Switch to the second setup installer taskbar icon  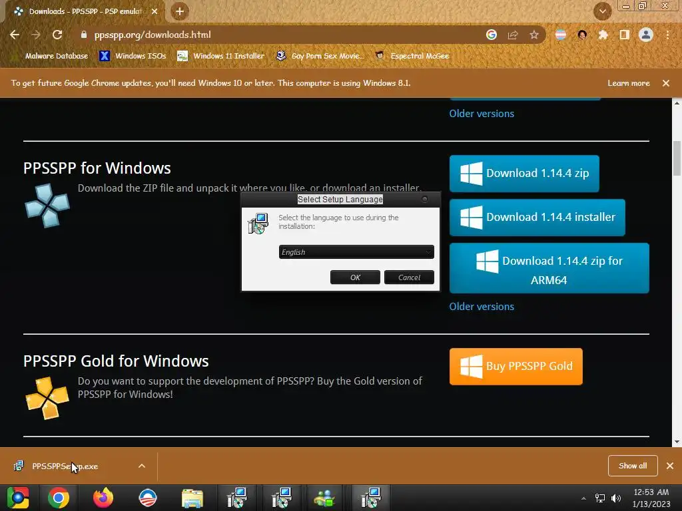coord(282,498)
